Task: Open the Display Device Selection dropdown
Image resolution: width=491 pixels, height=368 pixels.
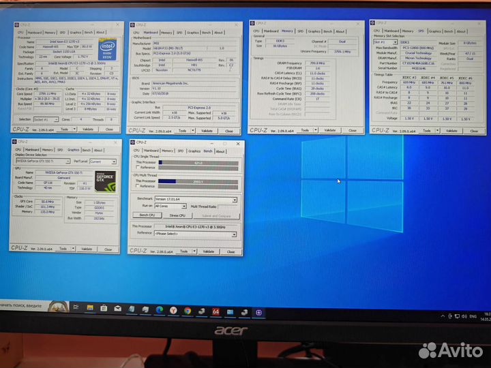Action: [x=68, y=161]
